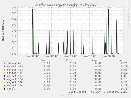Select the dark blue reject 501 swatch
The height and width of the screenshot is (98, 131).
[4, 76]
